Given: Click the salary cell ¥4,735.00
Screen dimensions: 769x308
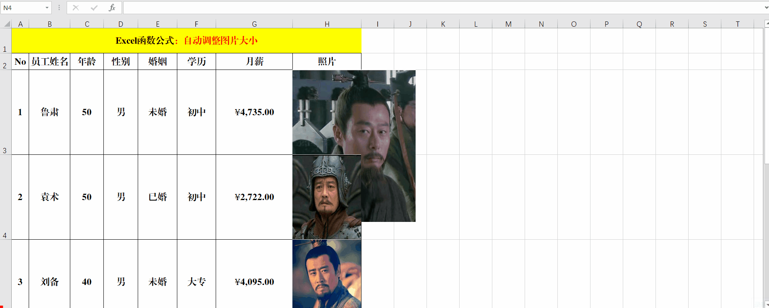Looking at the screenshot, I should coord(254,112).
